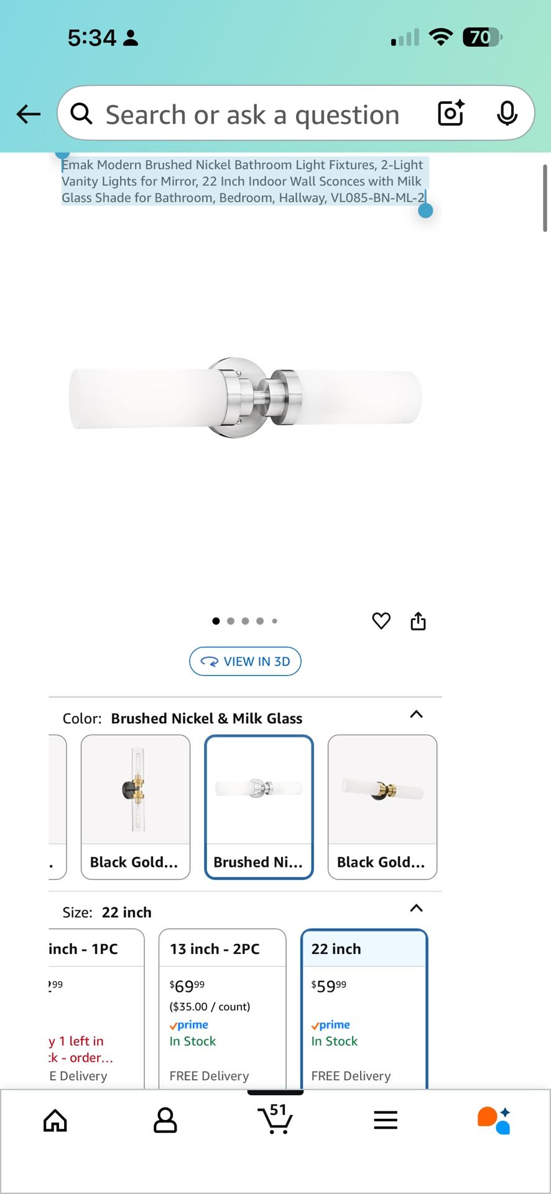Image resolution: width=551 pixels, height=1194 pixels.
Task: Tap the back arrow icon
Action: 29,114
